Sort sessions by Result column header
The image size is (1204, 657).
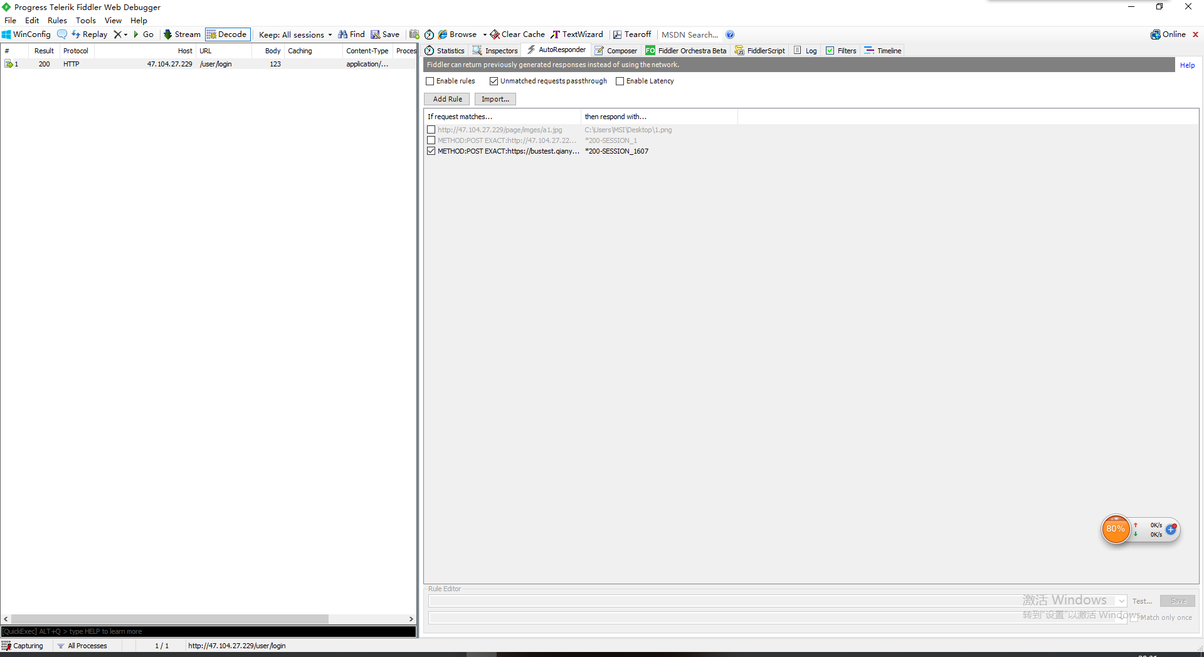[44, 51]
